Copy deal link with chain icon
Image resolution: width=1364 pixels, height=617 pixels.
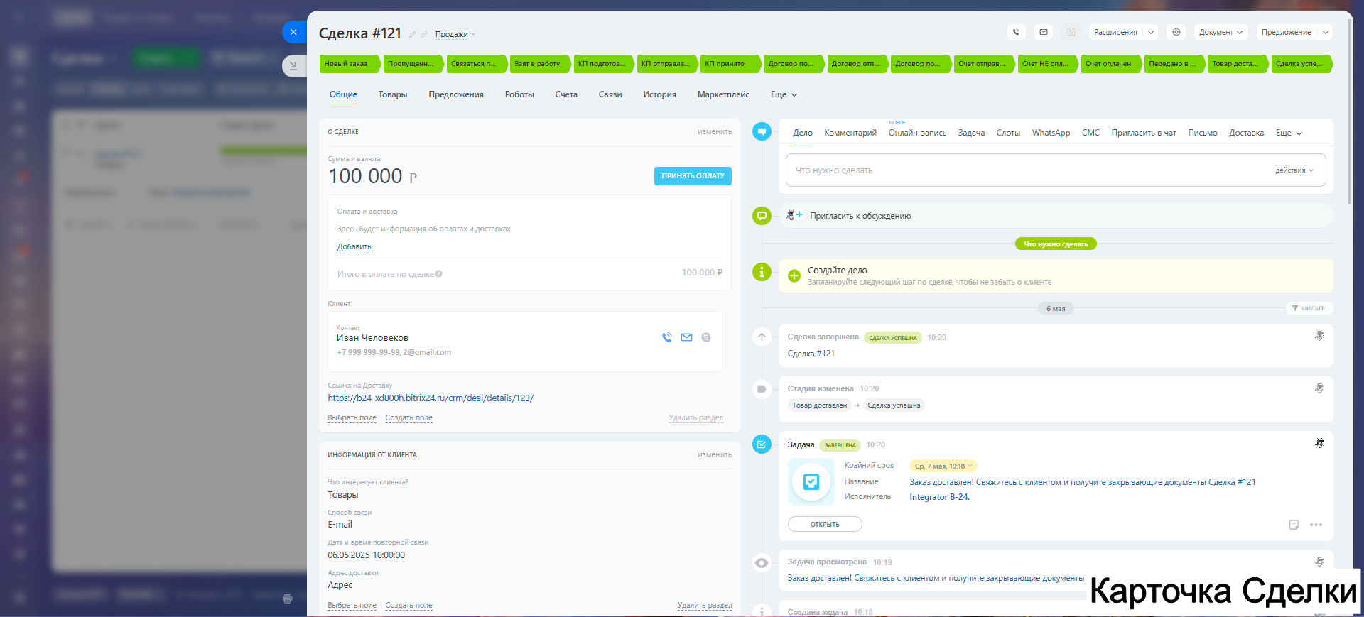pos(424,35)
